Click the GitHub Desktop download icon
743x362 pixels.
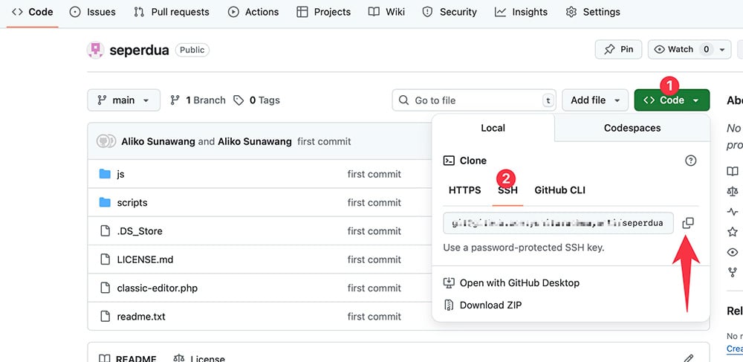click(449, 283)
